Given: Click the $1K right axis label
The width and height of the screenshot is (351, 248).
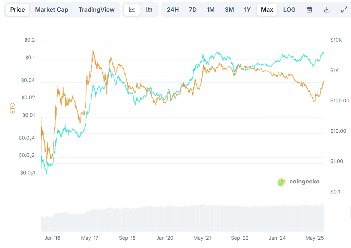Looking at the screenshot, I should 335,70.
